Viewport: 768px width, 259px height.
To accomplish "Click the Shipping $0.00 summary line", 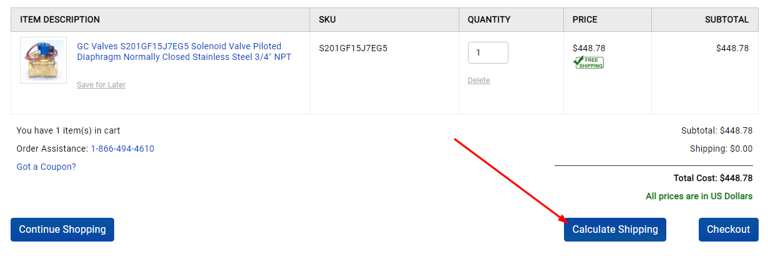I will click(x=721, y=149).
